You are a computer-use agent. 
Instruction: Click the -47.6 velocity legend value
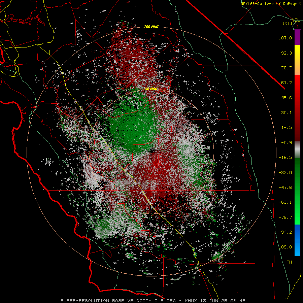tap(285, 188)
